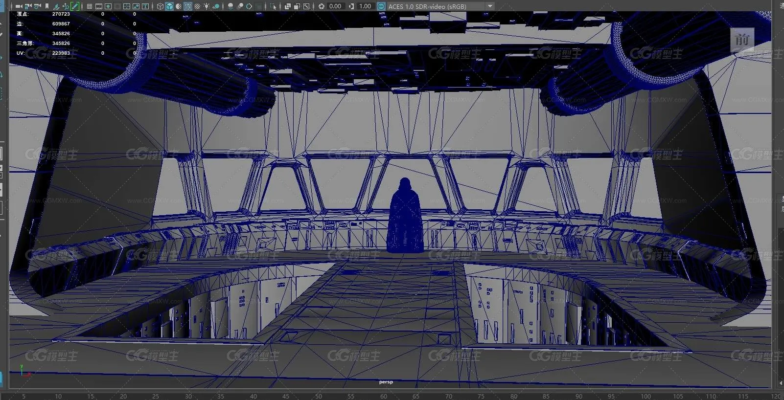Click the view transform dropdown arrow
This screenshot has width=784, height=400.
[490, 6]
